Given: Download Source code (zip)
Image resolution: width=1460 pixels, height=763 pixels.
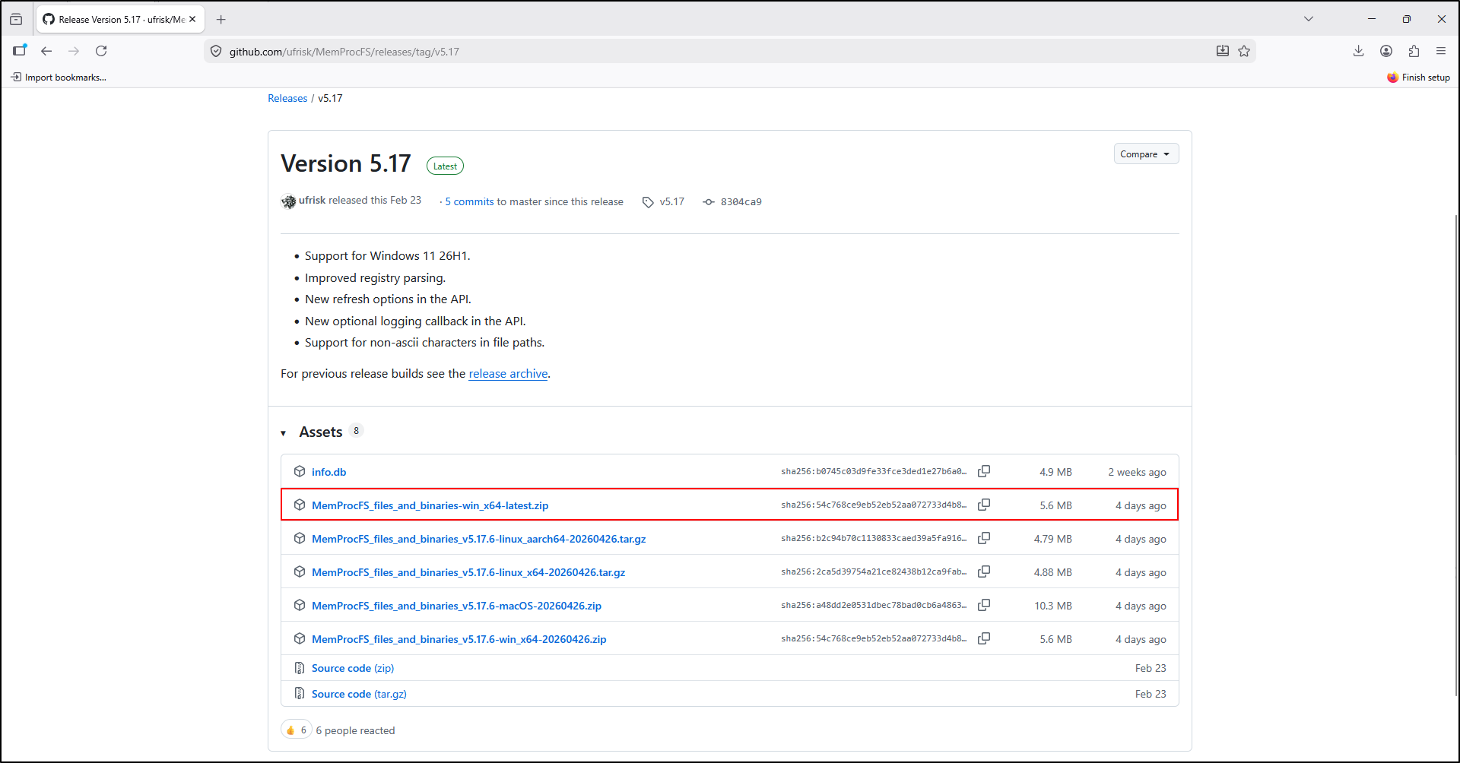Looking at the screenshot, I should point(353,668).
